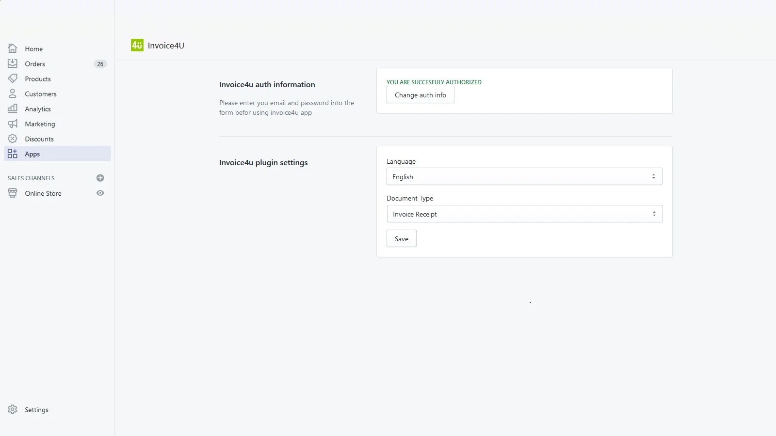The width and height of the screenshot is (776, 436).
Task: Select Apps in sidebar
Action: (x=57, y=154)
